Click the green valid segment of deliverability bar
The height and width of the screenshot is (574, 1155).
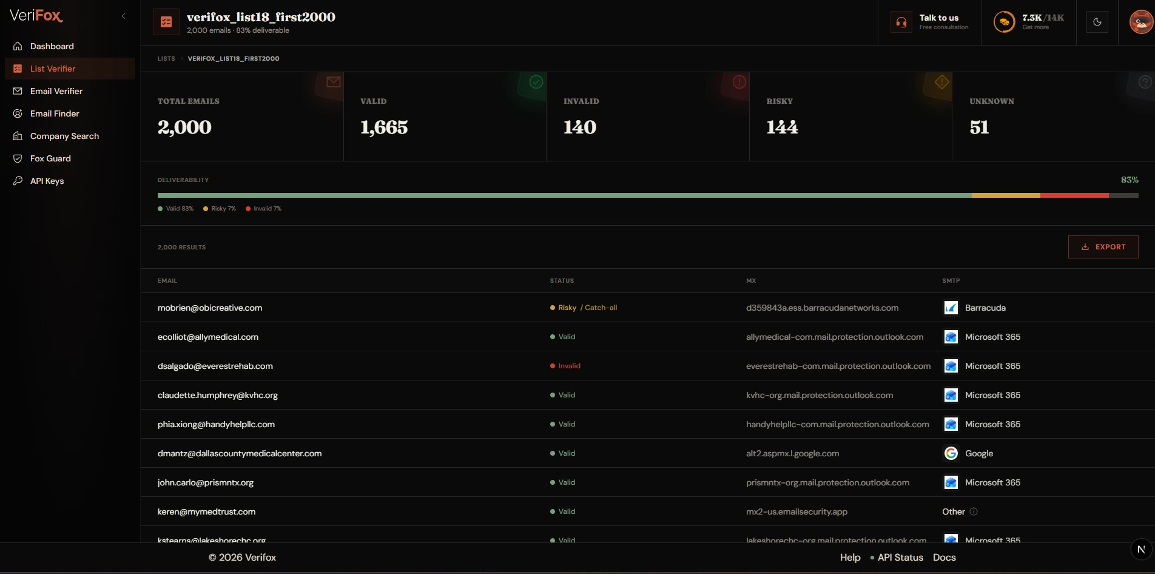coord(565,195)
